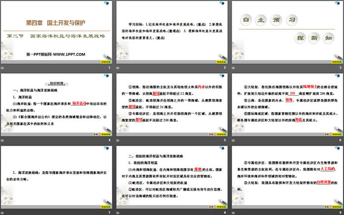The height and width of the screenshot is (215, 344).
Task: Select the title slide thumbnail 第四章 国土开发与保护
Action: coord(57,32)
